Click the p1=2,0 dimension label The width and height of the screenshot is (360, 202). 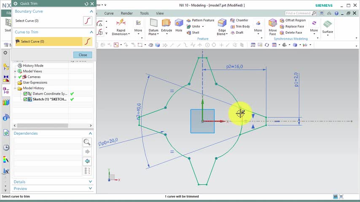(x=296, y=80)
